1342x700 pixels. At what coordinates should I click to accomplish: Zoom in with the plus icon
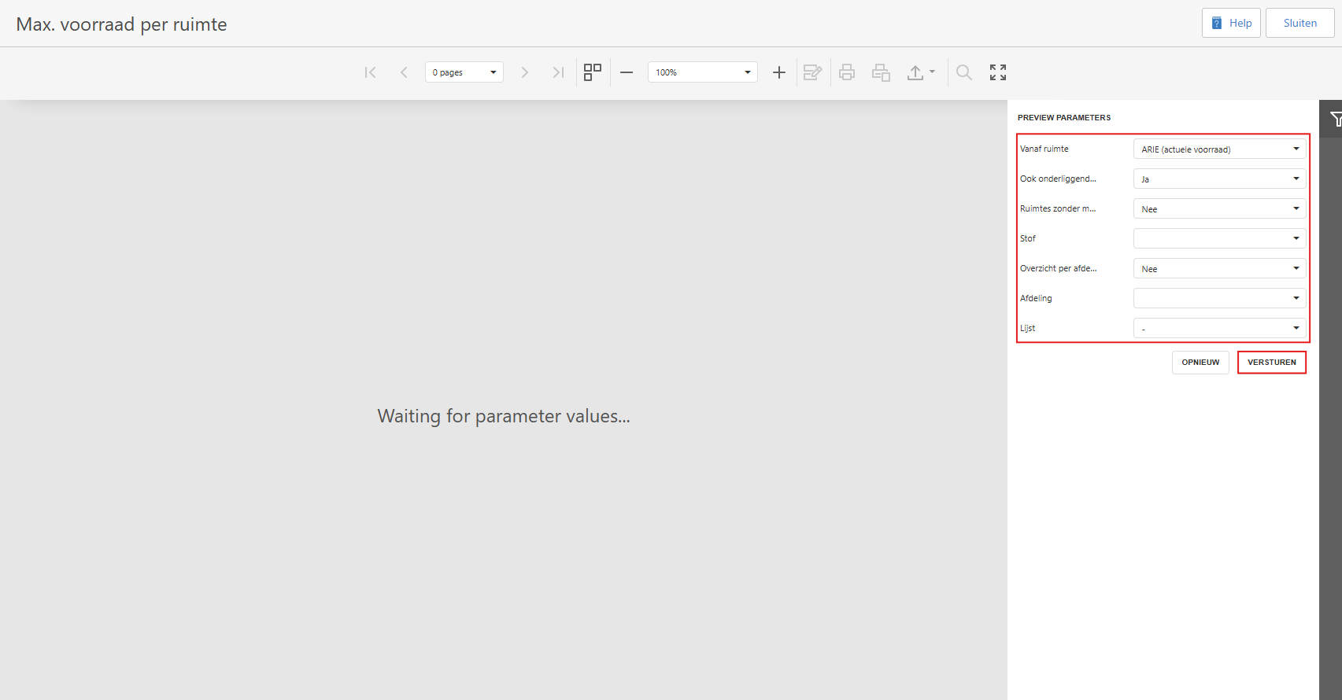pyautogui.click(x=779, y=72)
